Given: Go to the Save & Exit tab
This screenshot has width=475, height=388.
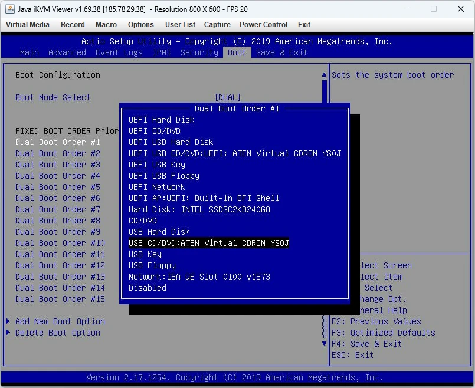Looking at the screenshot, I should (x=281, y=52).
